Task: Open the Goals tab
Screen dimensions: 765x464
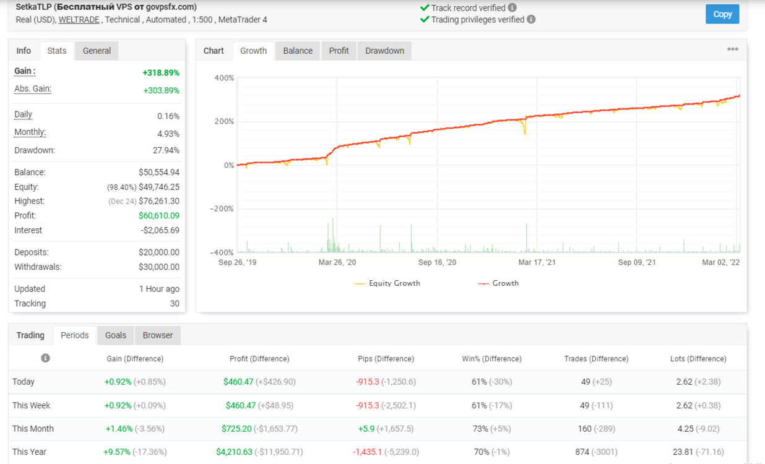Action: pos(116,335)
